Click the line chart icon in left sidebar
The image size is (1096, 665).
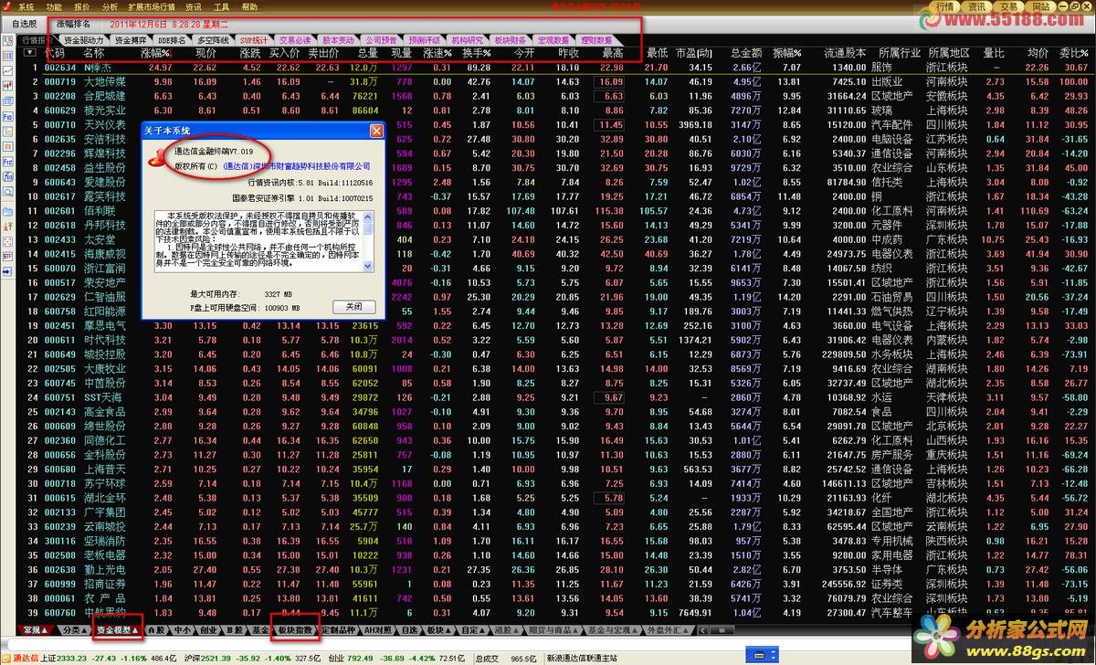click(x=7, y=73)
